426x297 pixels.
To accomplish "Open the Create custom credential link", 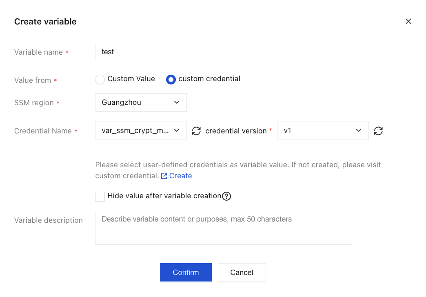I will point(180,176).
